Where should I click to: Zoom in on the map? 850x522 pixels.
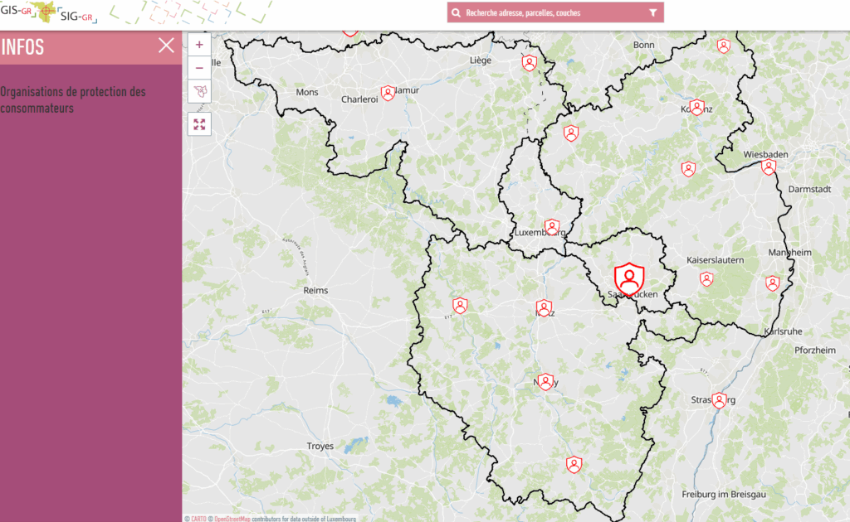click(x=199, y=45)
